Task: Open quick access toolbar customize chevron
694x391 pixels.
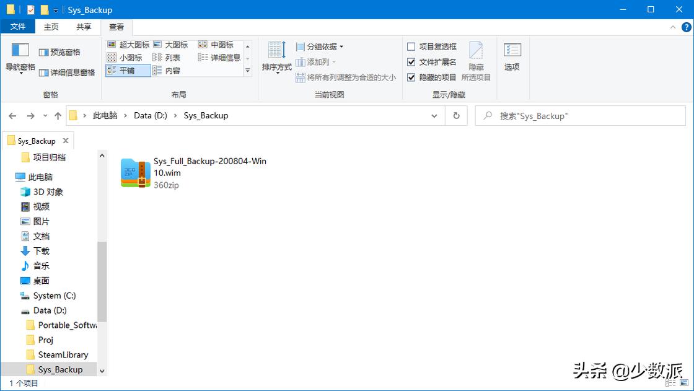Action: (55, 9)
